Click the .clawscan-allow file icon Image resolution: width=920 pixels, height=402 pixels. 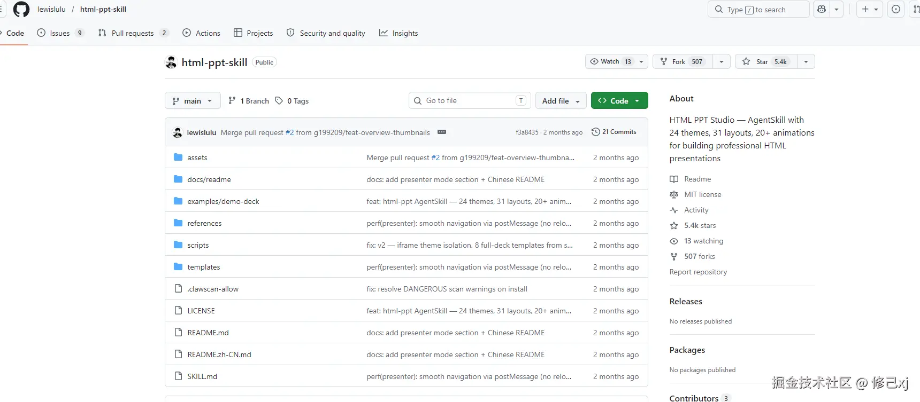coord(178,289)
